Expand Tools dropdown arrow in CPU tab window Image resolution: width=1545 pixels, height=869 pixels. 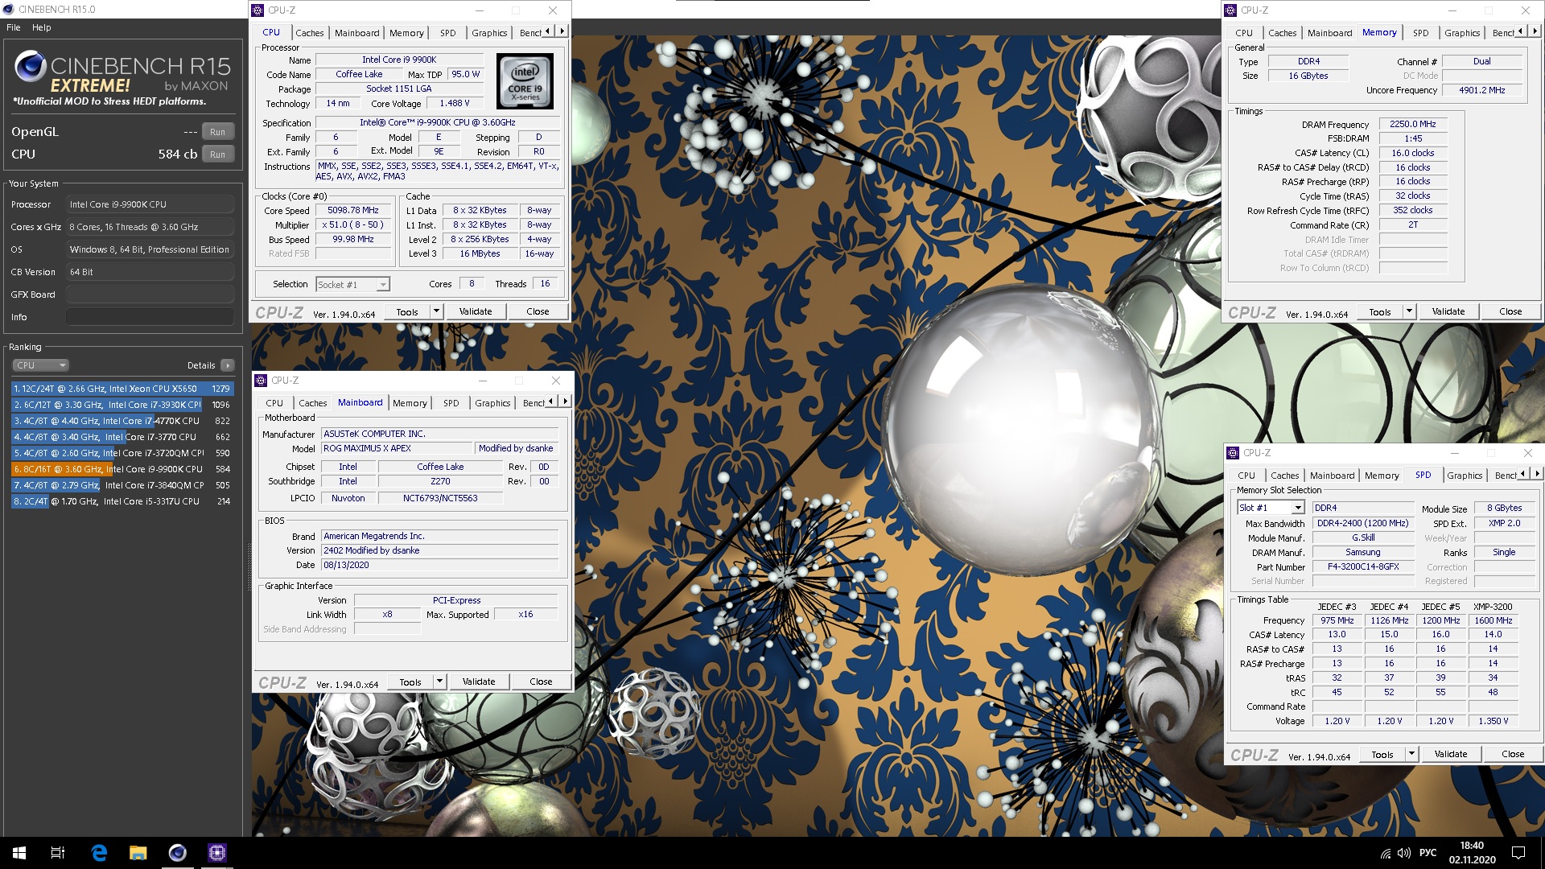pos(436,311)
